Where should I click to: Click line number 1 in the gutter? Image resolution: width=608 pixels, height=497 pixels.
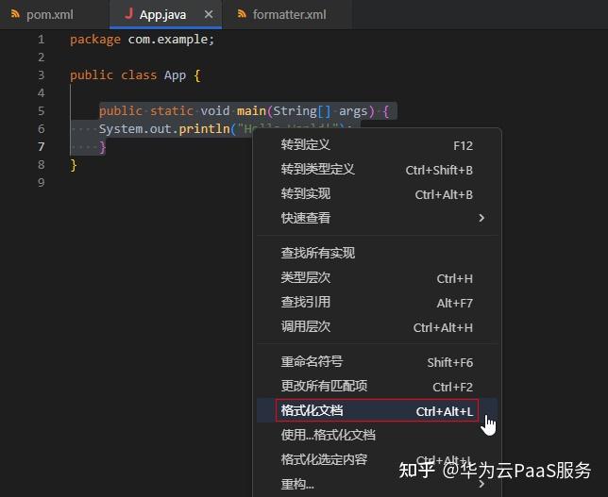tap(42, 40)
